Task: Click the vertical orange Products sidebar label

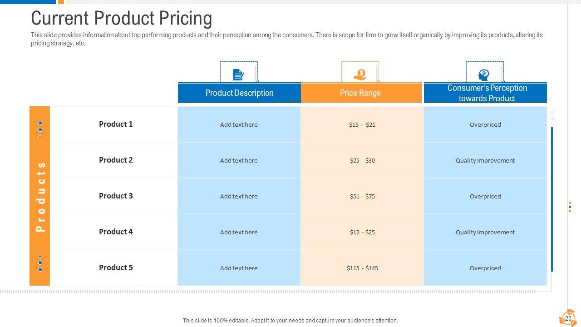Action: click(40, 196)
